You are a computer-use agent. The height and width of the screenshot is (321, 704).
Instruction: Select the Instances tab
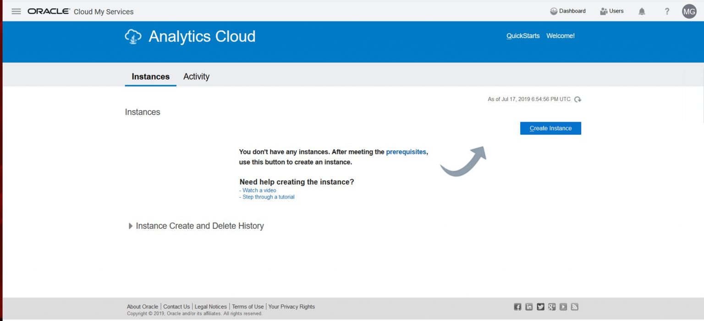point(150,76)
